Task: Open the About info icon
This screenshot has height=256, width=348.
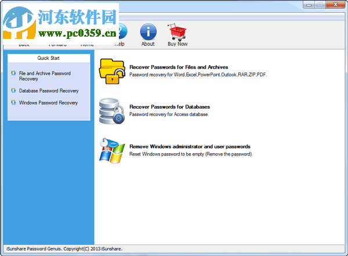Action: coord(148,32)
